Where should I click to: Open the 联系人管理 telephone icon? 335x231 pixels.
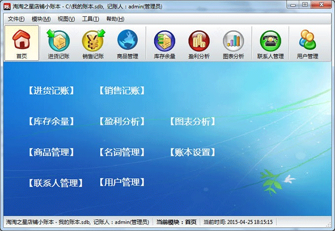pyautogui.click(x=270, y=44)
